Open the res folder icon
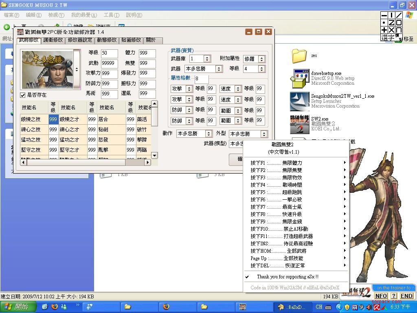The width and height of the screenshot is (417, 313). 299,56
